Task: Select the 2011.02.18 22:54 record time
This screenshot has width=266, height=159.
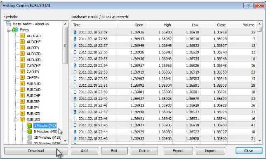Action: point(93,65)
